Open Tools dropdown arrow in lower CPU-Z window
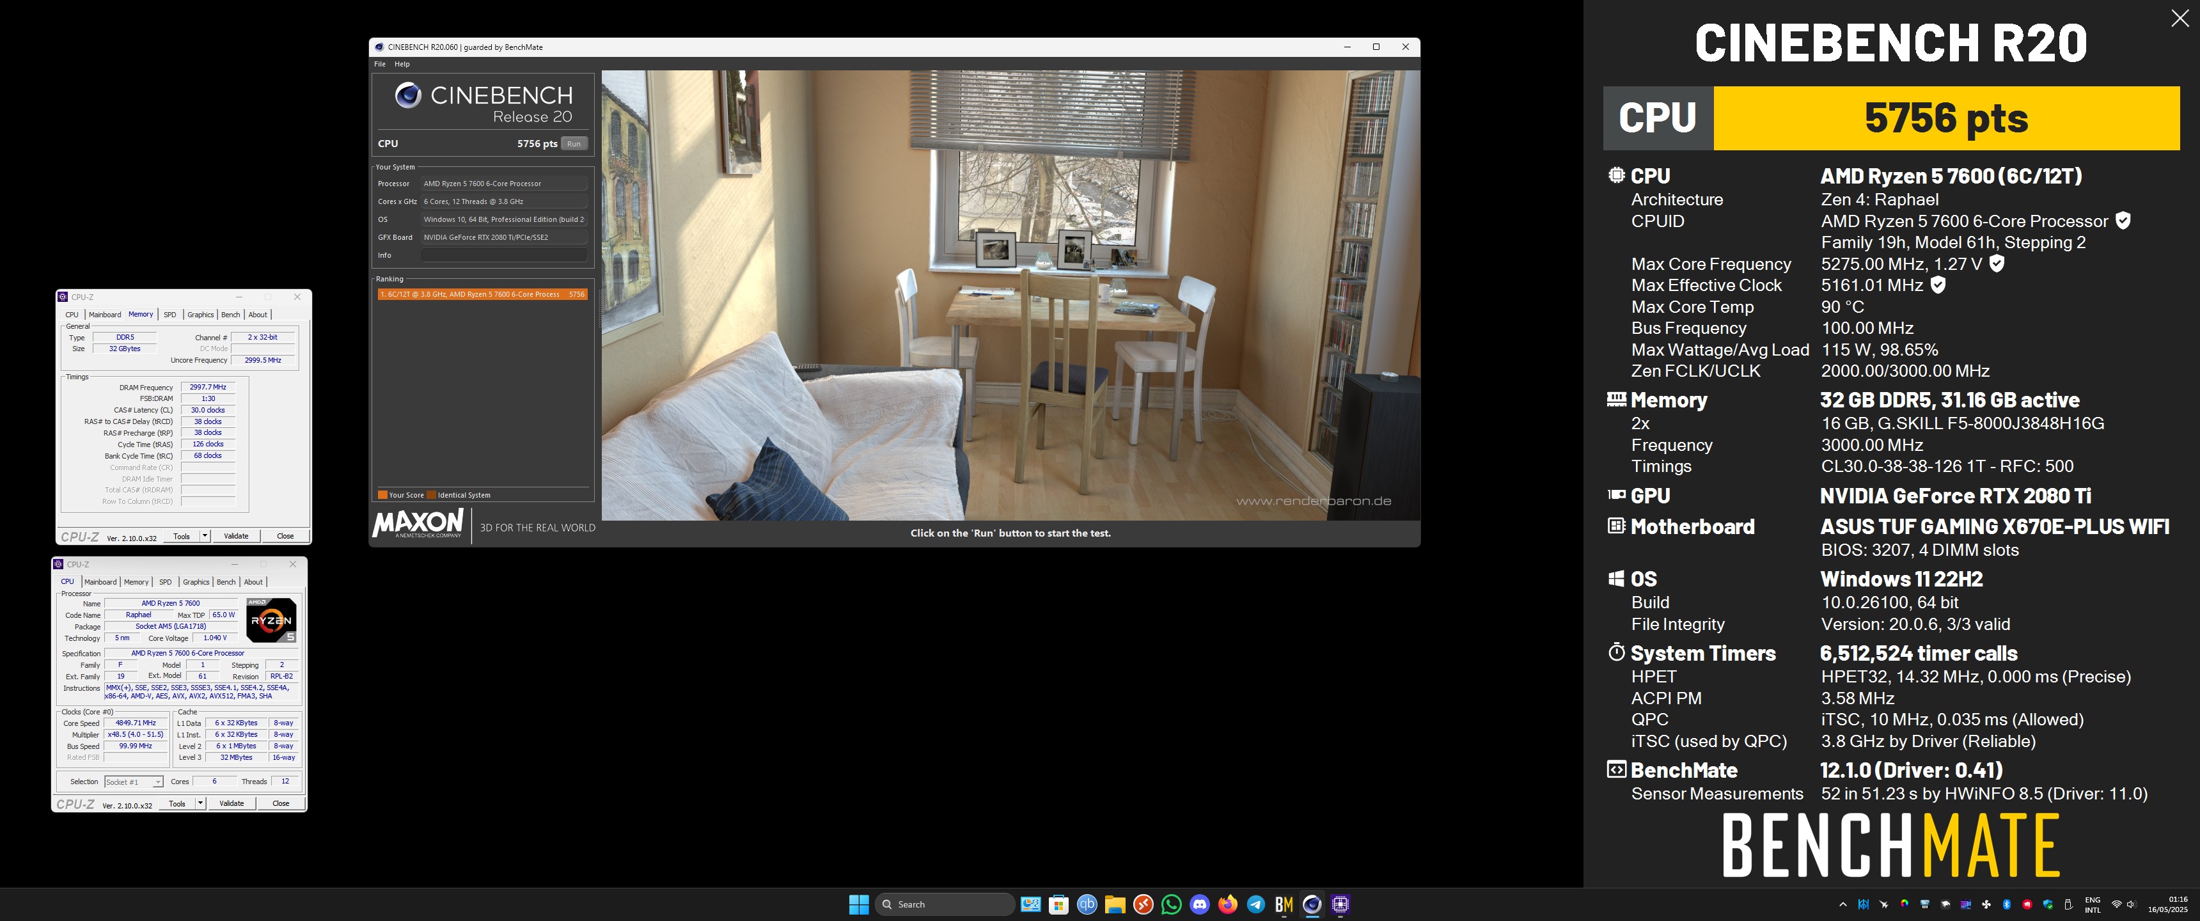The width and height of the screenshot is (2200, 921). (x=201, y=803)
